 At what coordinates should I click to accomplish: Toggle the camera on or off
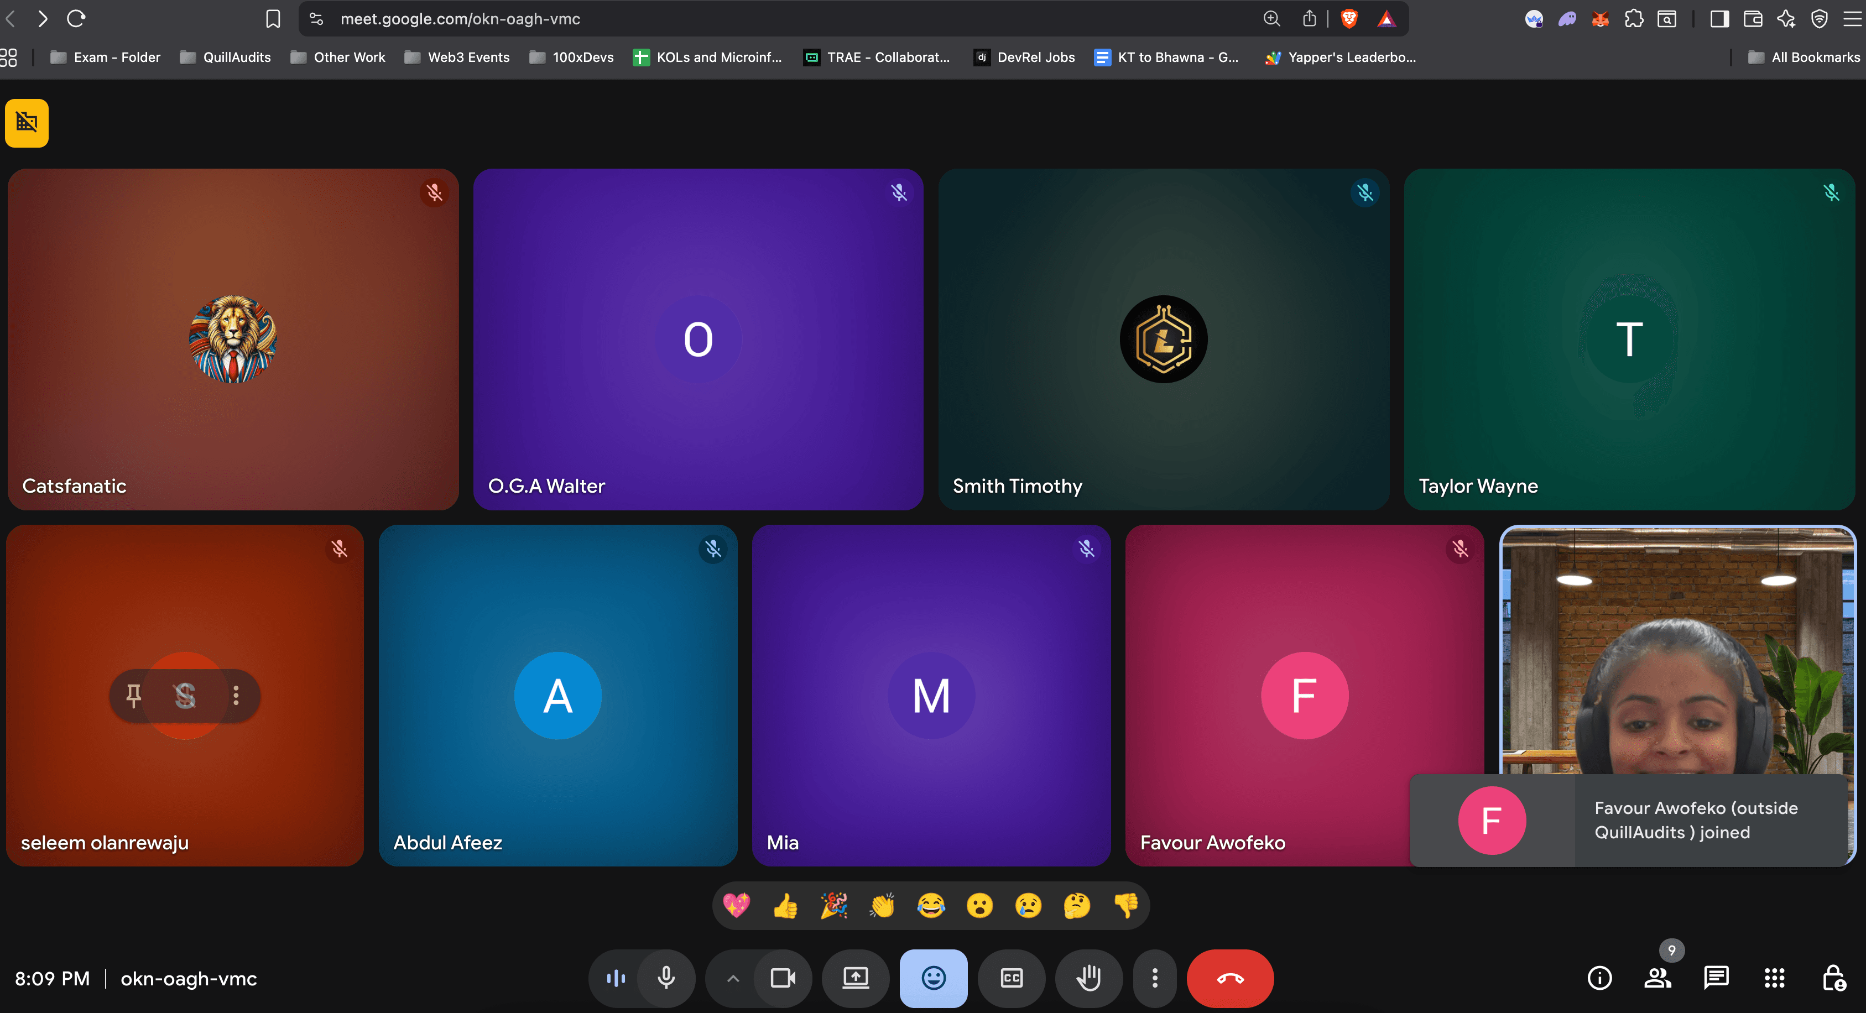pyautogui.click(x=783, y=978)
